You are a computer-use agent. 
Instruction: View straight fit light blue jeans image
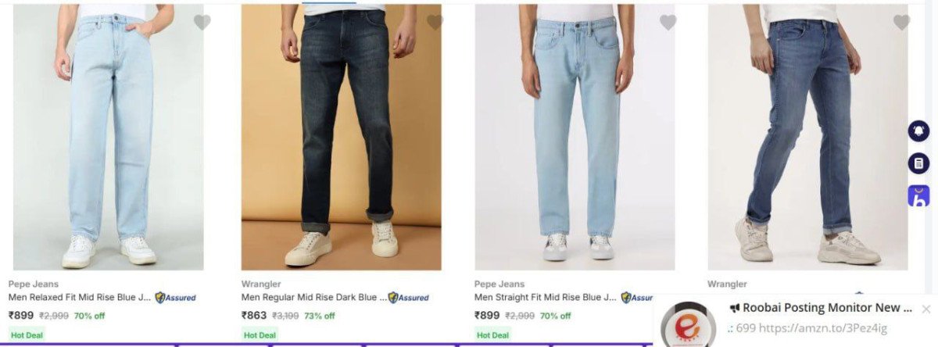[575, 137]
